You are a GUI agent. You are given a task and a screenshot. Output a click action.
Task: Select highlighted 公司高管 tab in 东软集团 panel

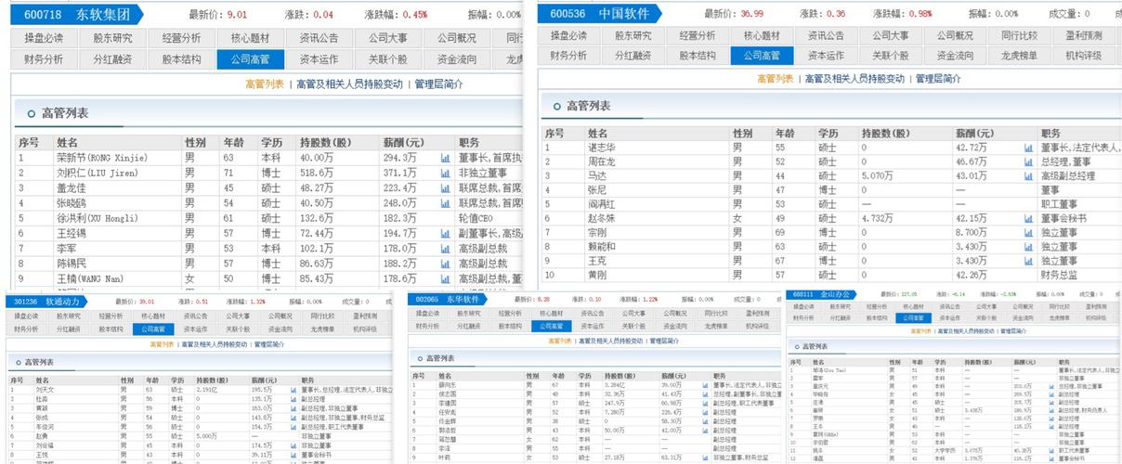pyautogui.click(x=251, y=58)
